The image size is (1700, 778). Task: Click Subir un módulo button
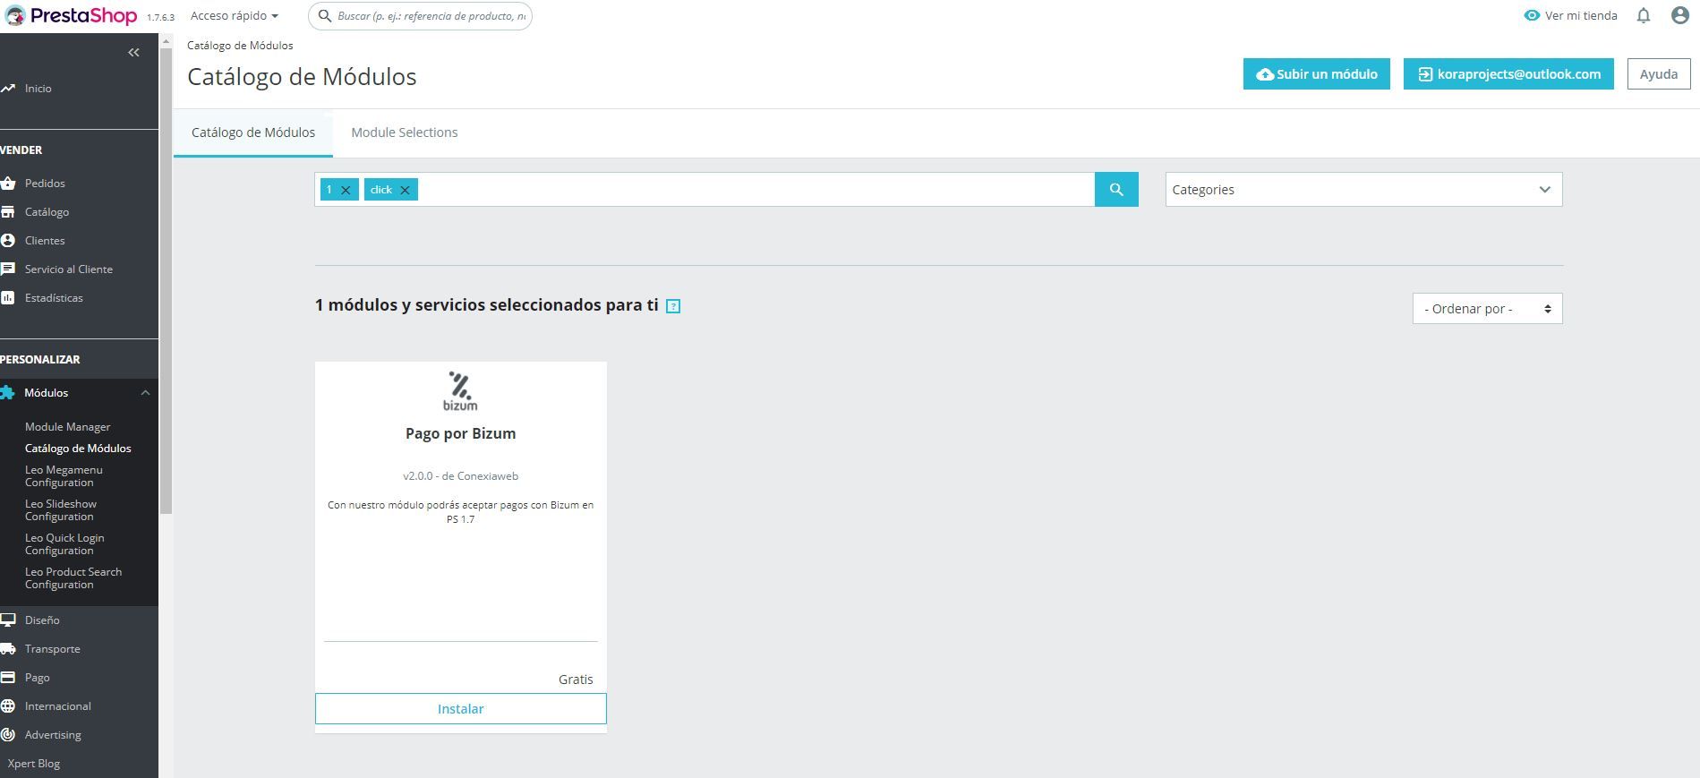1316,74
